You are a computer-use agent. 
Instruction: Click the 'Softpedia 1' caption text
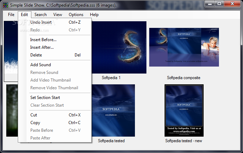pyautogui.click(x=111, y=78)
